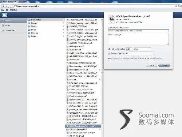Click the Cancel button

click(151, 65)
